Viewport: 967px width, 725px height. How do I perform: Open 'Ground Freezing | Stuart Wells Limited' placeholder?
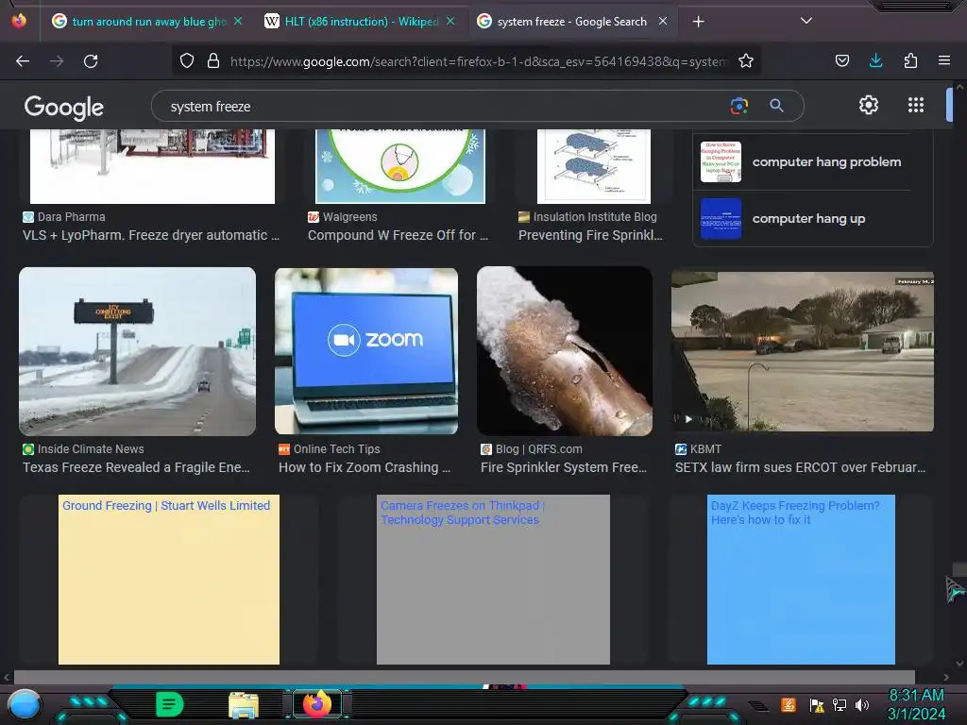(168, 580)
